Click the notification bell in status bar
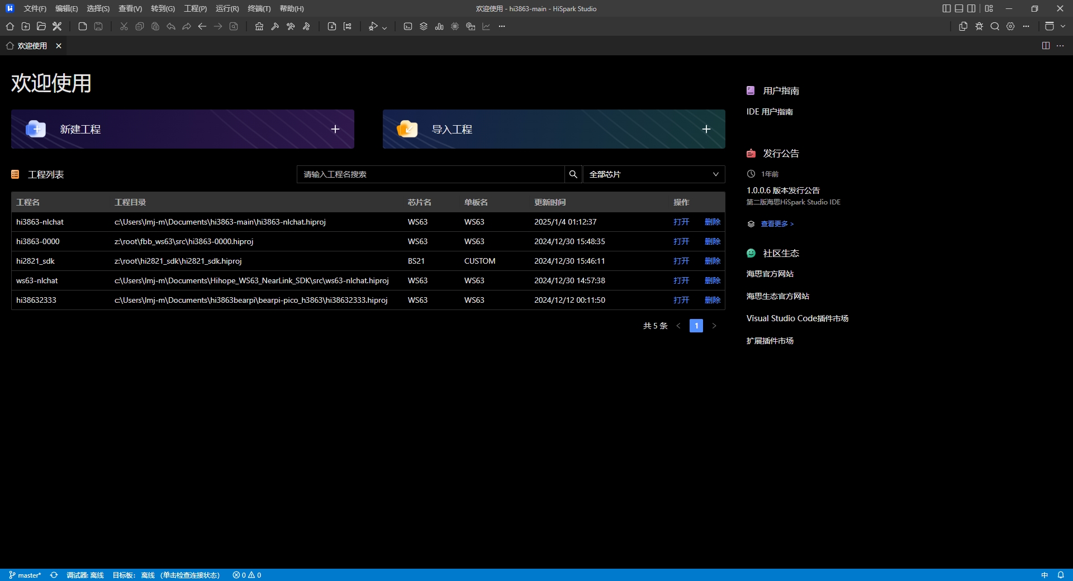 tap(1060, 575)
